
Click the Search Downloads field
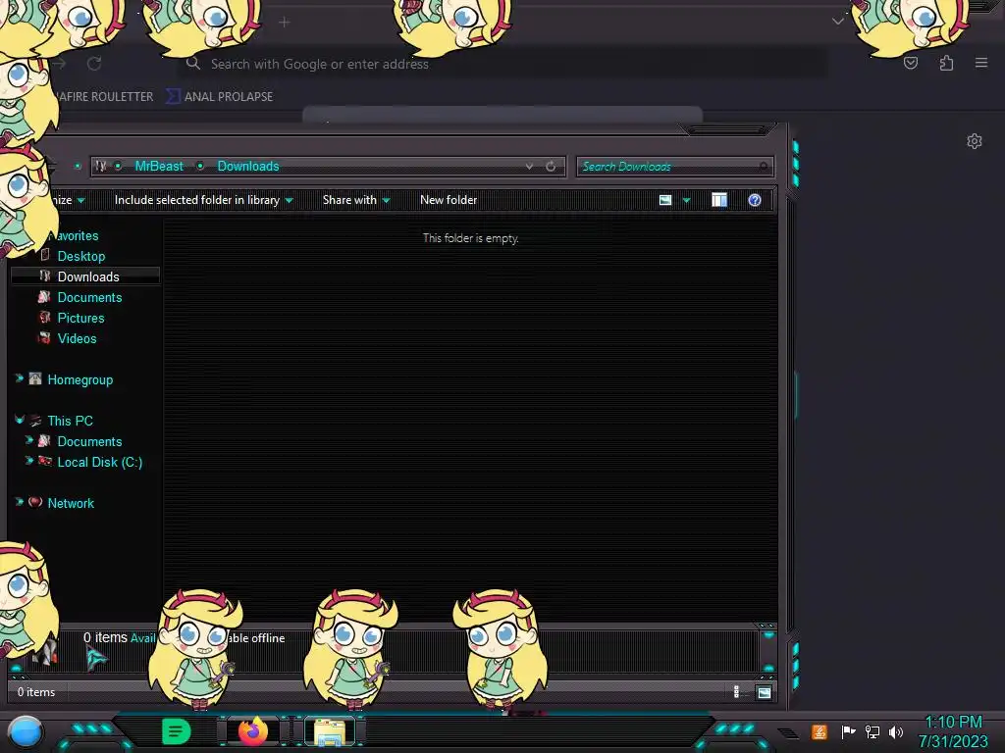coord(674,167)
